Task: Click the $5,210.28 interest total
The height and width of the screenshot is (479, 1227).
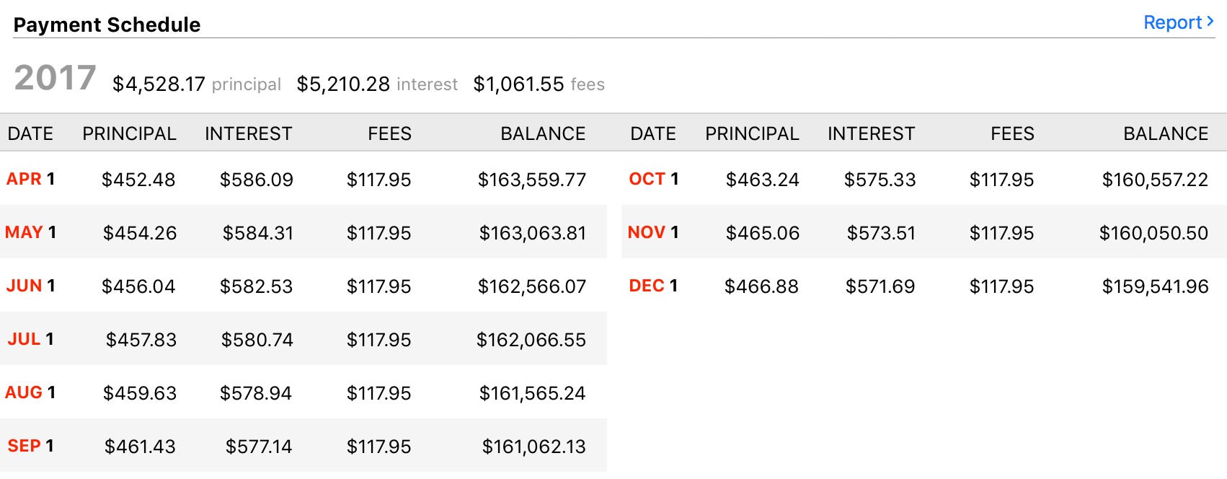Action: (343, 84)
